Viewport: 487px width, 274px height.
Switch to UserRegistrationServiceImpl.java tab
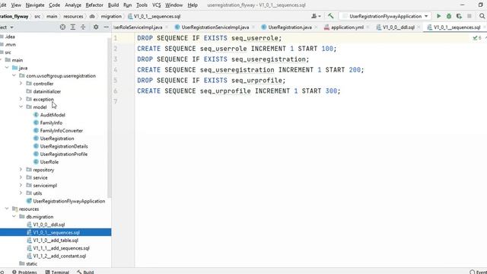click(215, 27)
